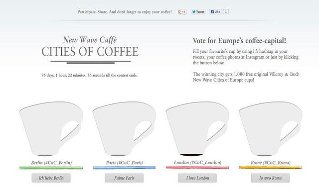Viewport: 319px width, 191px height.
Task: Click the Google +1 share button
Action: [182, 12]
